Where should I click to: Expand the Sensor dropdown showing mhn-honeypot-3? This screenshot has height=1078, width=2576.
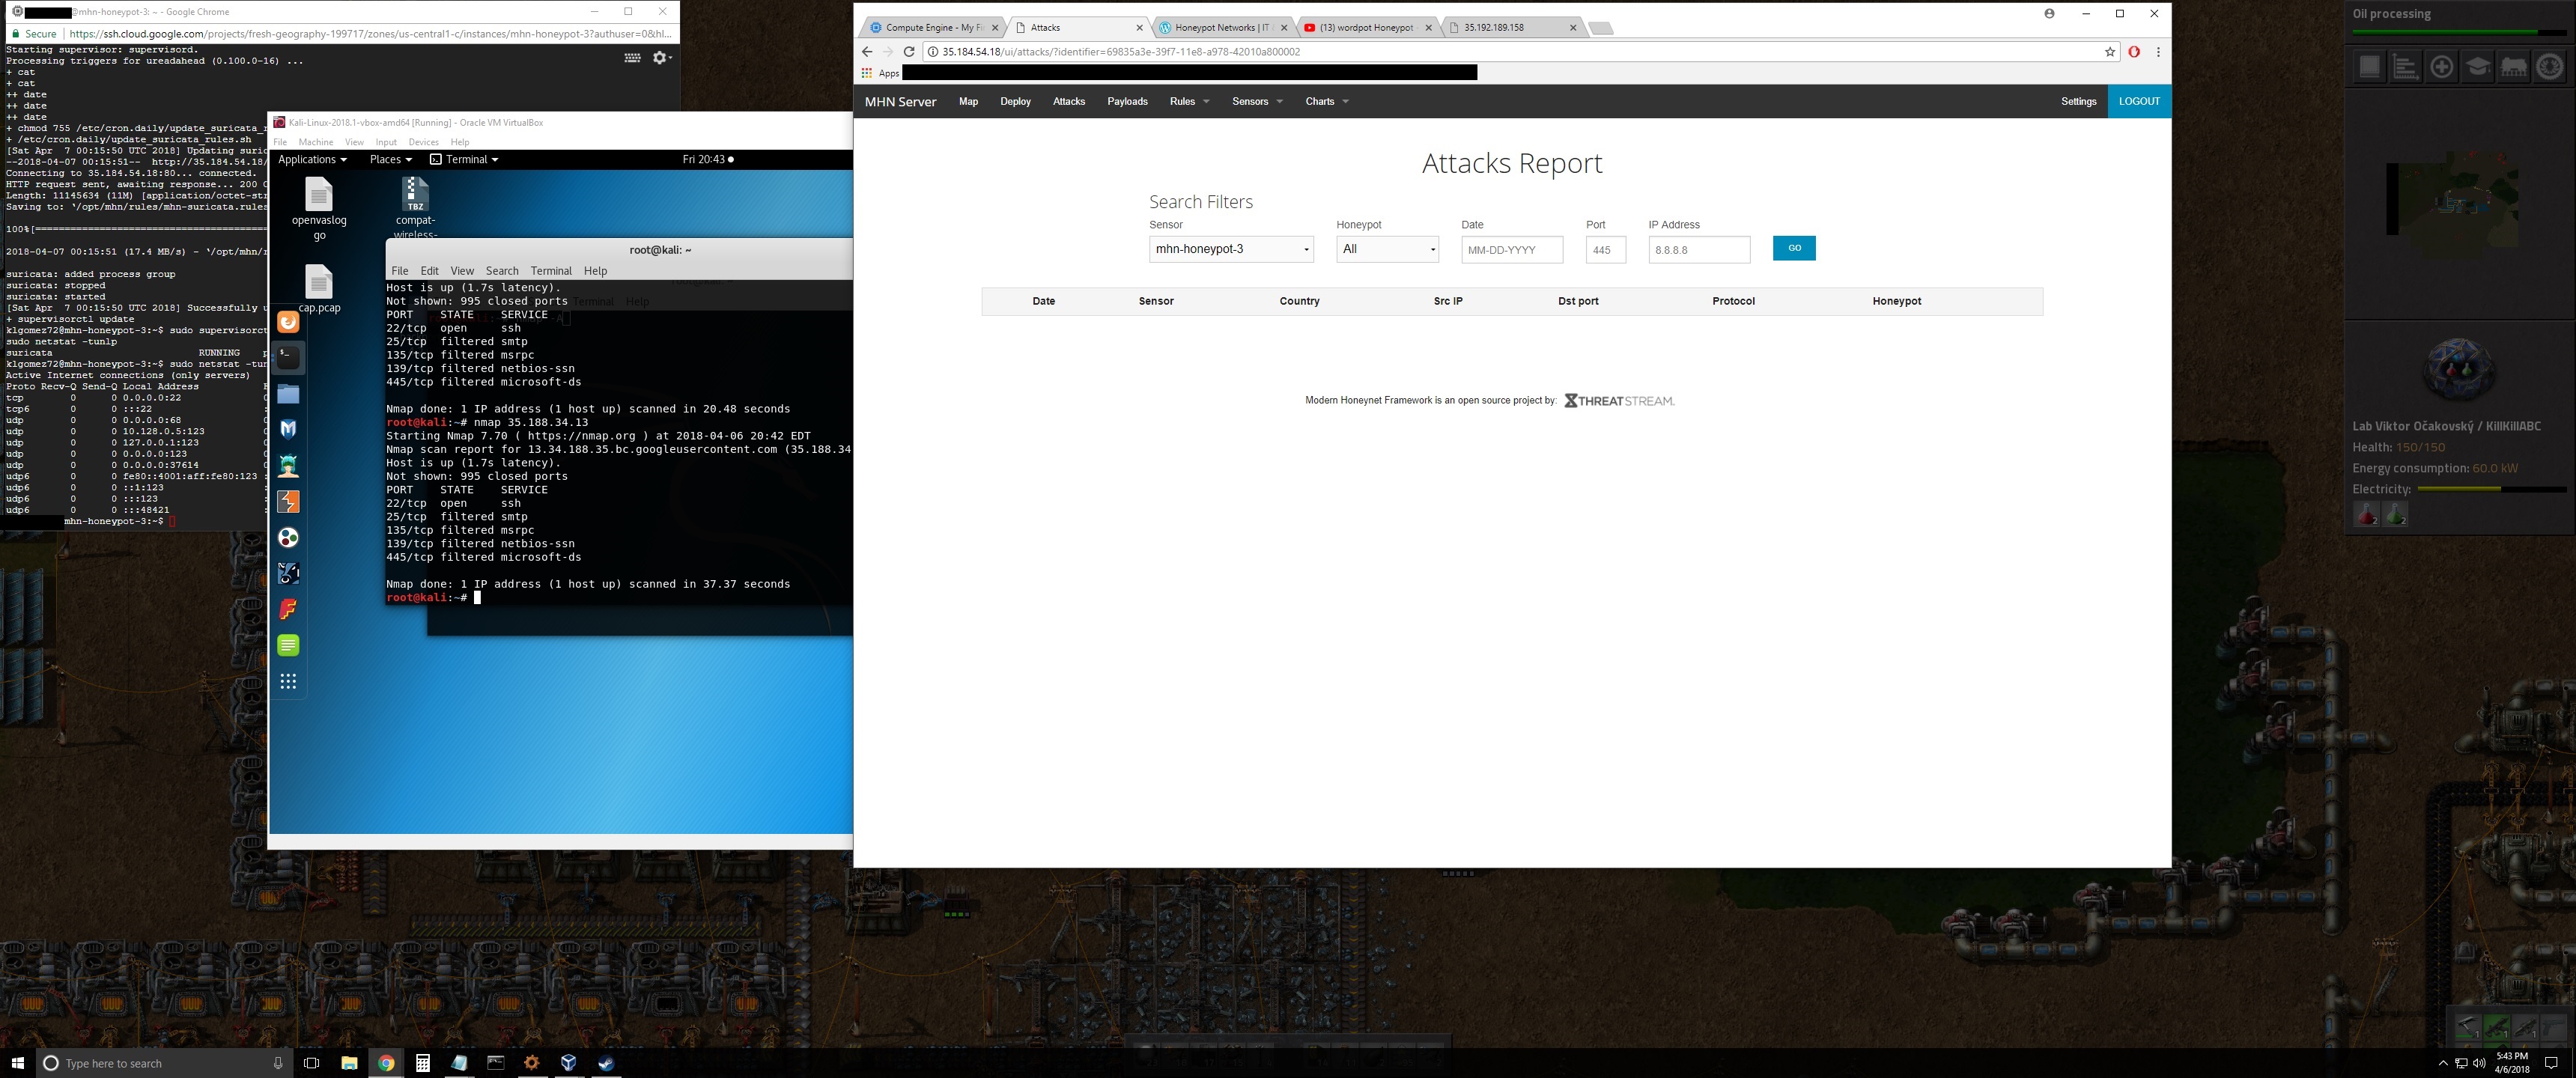tap(1231, 249)
